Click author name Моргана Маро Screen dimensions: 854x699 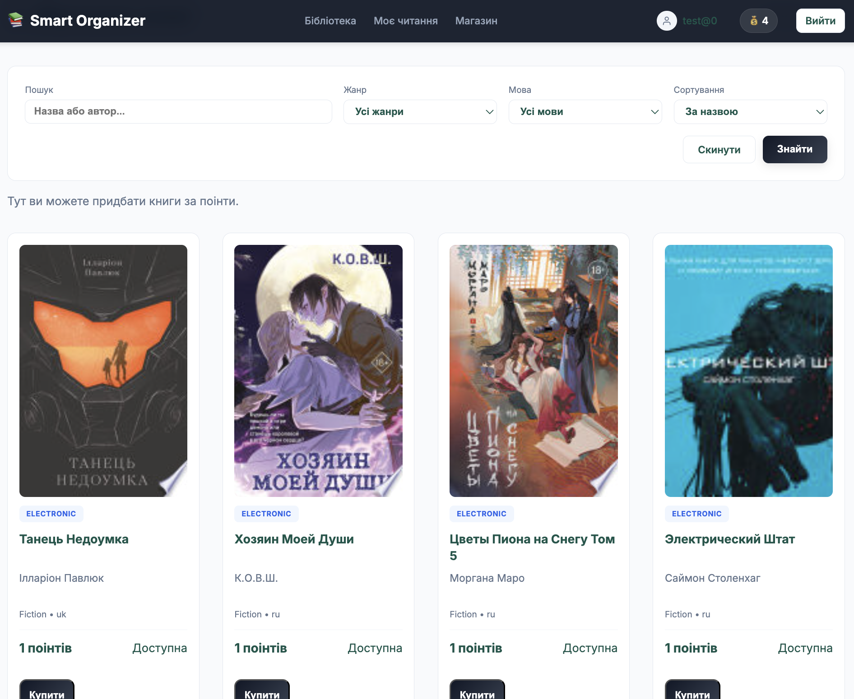(487, 578)
